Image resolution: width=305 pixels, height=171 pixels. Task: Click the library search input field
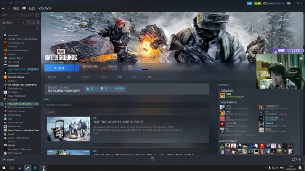point(20,28)
